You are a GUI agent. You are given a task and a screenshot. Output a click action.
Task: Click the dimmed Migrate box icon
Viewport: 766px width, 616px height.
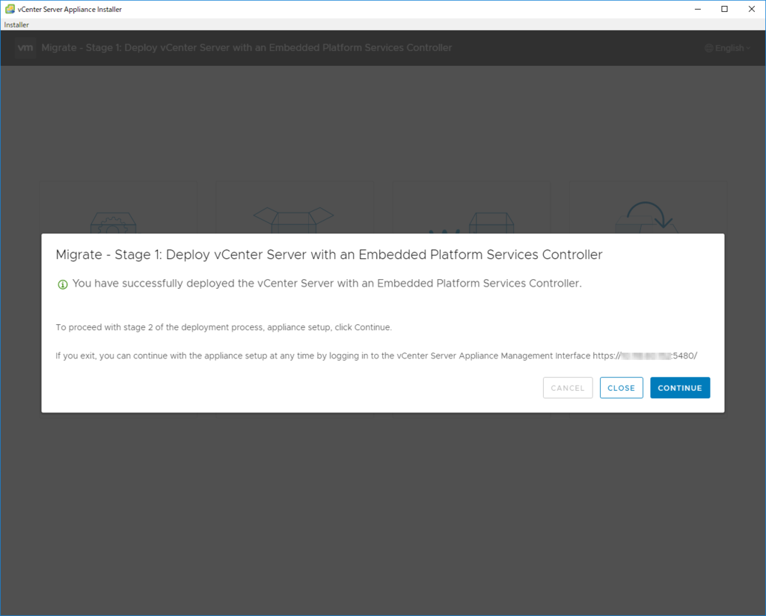(471, 222)
